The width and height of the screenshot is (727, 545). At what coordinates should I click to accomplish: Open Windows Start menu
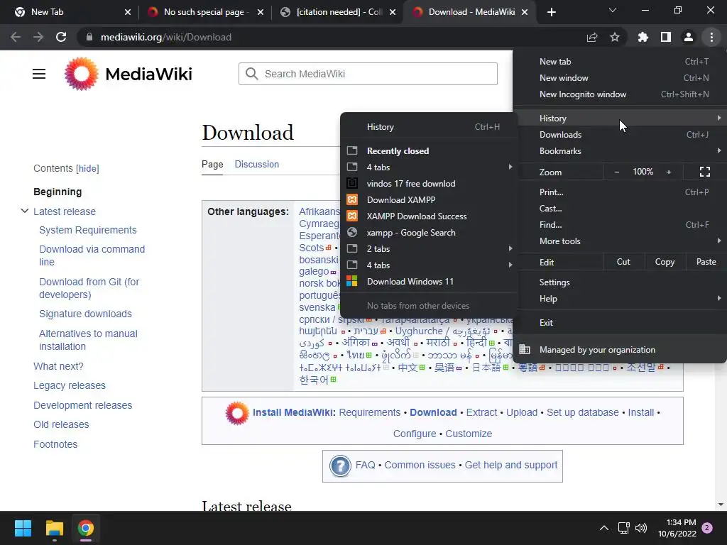[x=23, y=528]
